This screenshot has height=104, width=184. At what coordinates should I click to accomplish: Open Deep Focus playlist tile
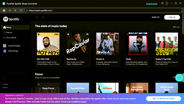pos(48,88)
